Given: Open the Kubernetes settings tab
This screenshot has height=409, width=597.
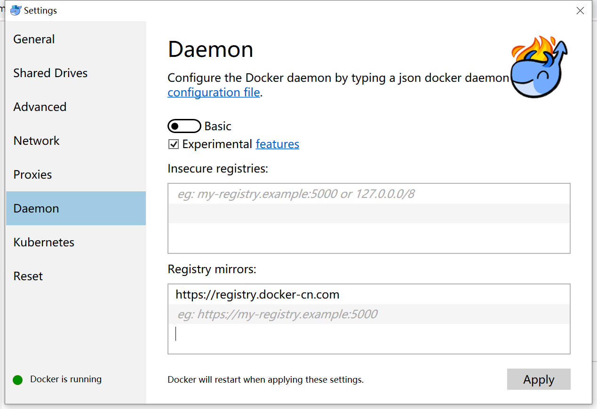Looking at the screenshot, I should click(44, 242).
